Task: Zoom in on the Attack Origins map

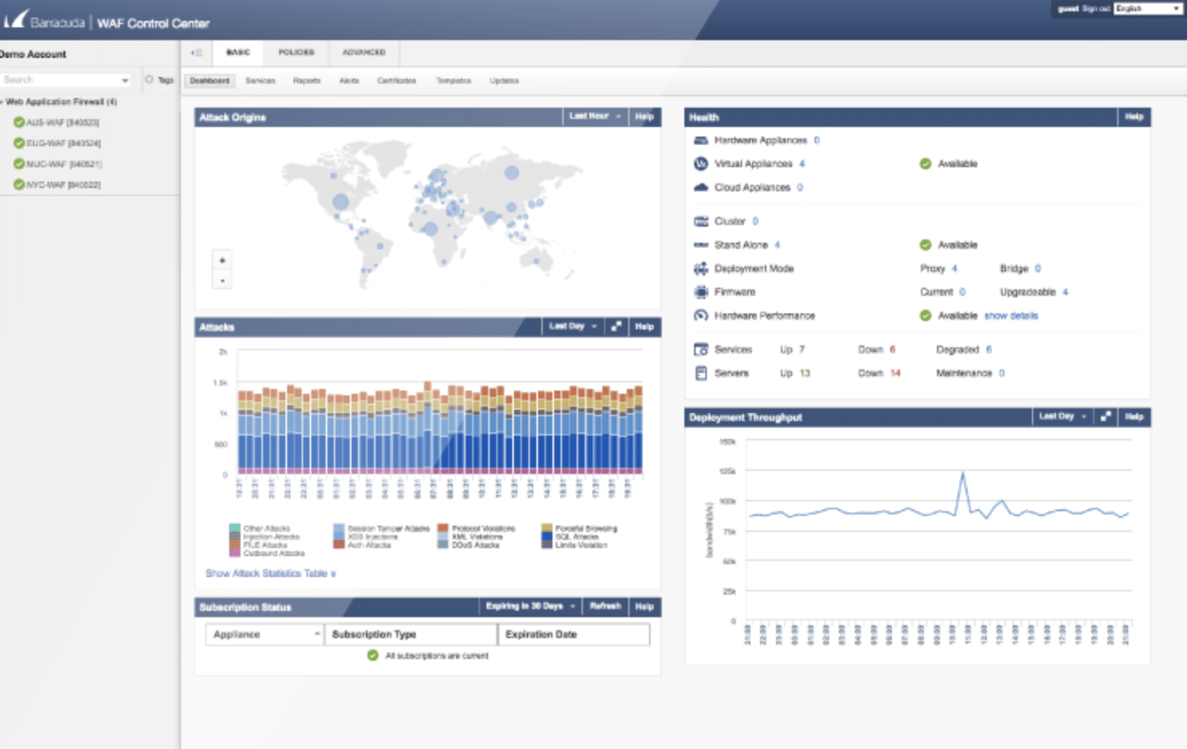Action: click(223, 260)
